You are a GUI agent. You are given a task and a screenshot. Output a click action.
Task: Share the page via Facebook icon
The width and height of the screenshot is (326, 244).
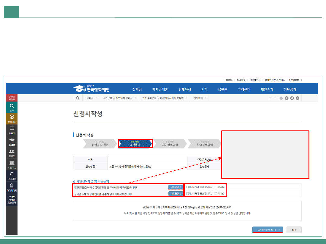click(286, 98)
